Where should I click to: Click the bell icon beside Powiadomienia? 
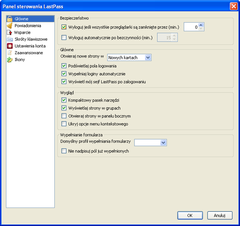(x=10, y=26)
